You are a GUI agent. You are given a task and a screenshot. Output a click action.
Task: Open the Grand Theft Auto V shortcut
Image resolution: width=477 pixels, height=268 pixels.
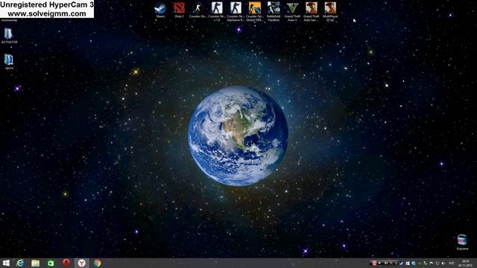pos(292,12)
